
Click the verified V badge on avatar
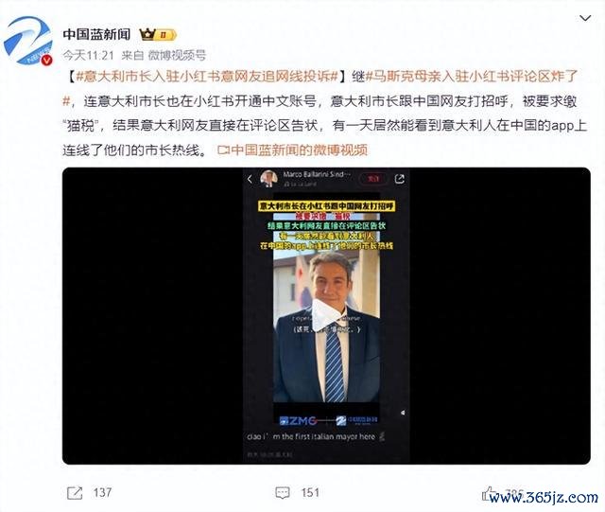coord(46,61)
